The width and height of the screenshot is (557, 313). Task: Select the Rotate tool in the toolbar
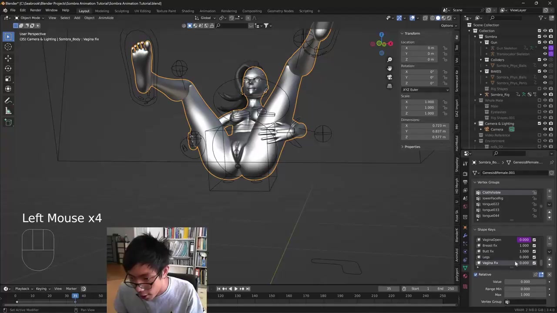(8, 68)
